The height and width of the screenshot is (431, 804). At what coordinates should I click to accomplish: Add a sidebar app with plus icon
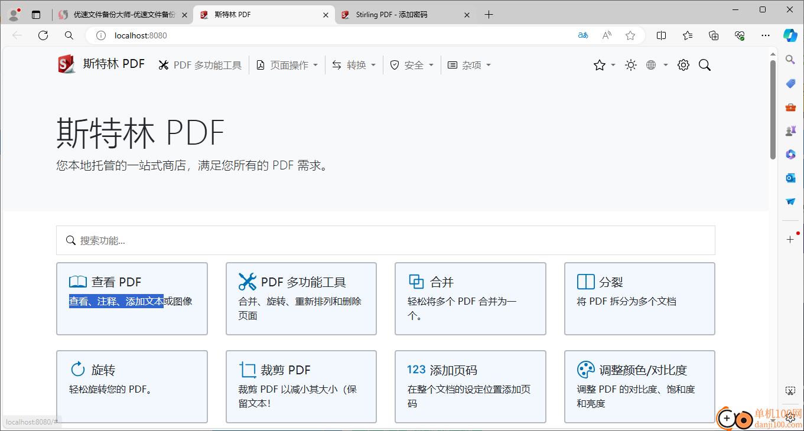(790, 239)
